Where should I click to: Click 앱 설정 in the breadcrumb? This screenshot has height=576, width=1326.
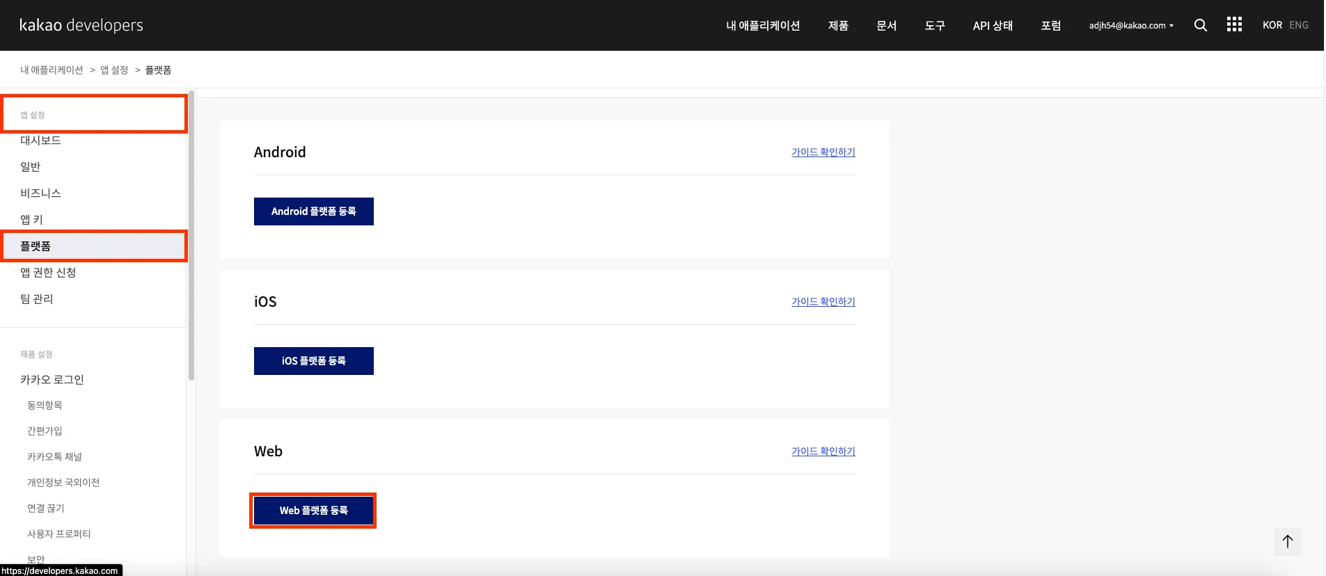coord(114,70)
